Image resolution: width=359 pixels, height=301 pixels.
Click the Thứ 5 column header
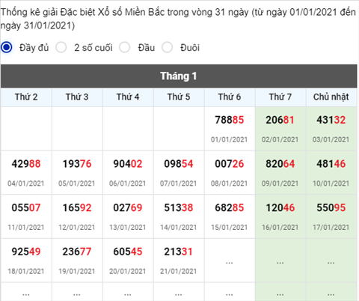tap(179, 97)
